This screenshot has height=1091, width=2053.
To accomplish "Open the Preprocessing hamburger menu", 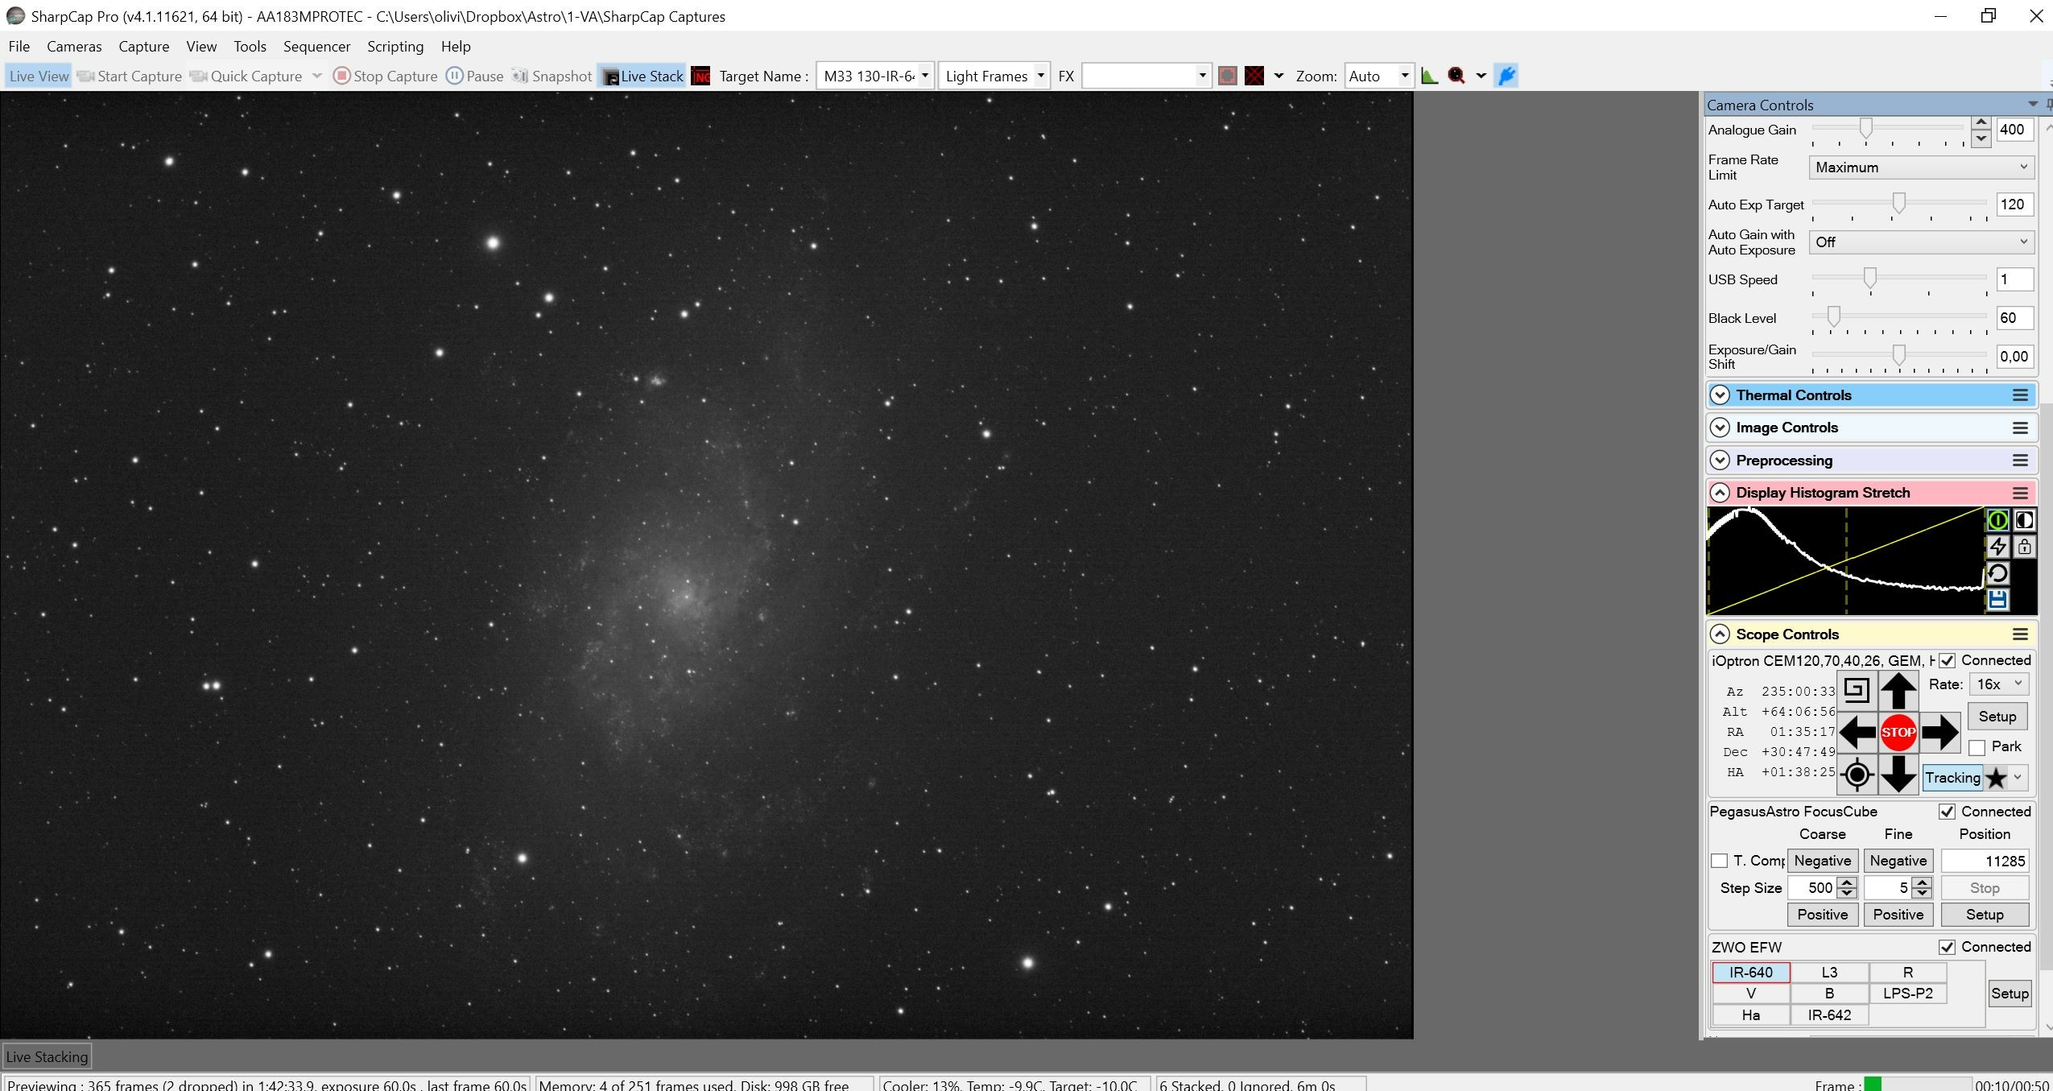I will click(x=2020, y=461).
